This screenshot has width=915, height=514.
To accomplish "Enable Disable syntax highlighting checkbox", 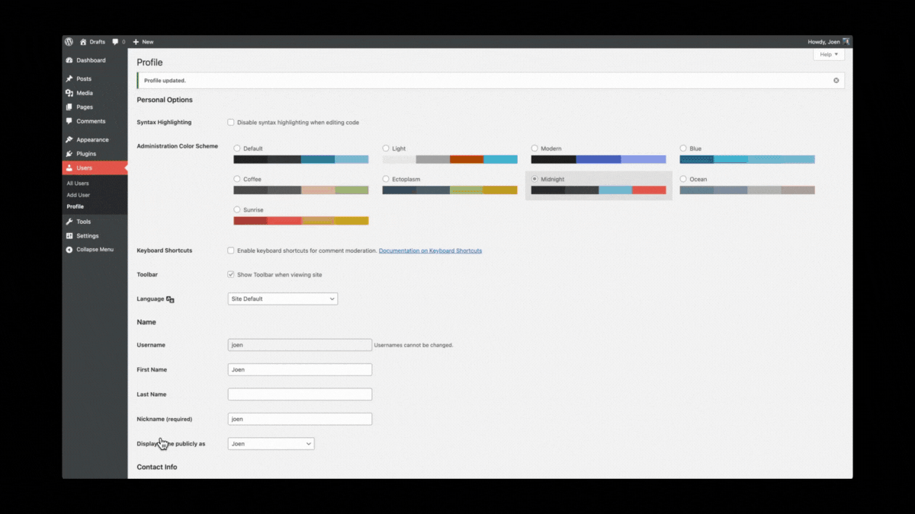I will [231, 123].
